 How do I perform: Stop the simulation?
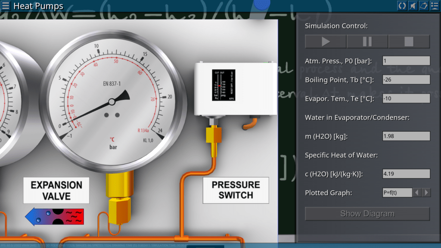409,42
